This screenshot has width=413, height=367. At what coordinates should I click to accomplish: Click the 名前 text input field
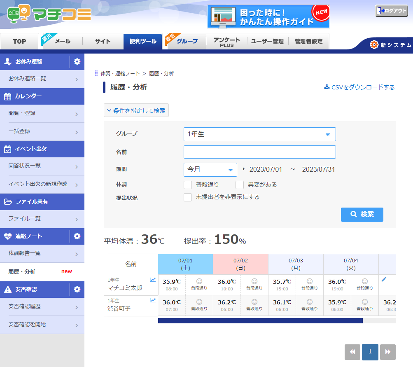click(259, 152)
